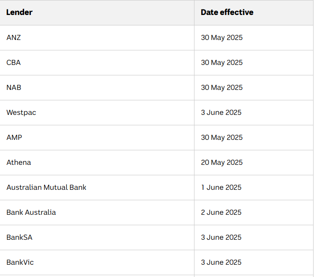Select the ANZ lender cell
Screen dimensions: 314x277
click(x=97, y=38)
